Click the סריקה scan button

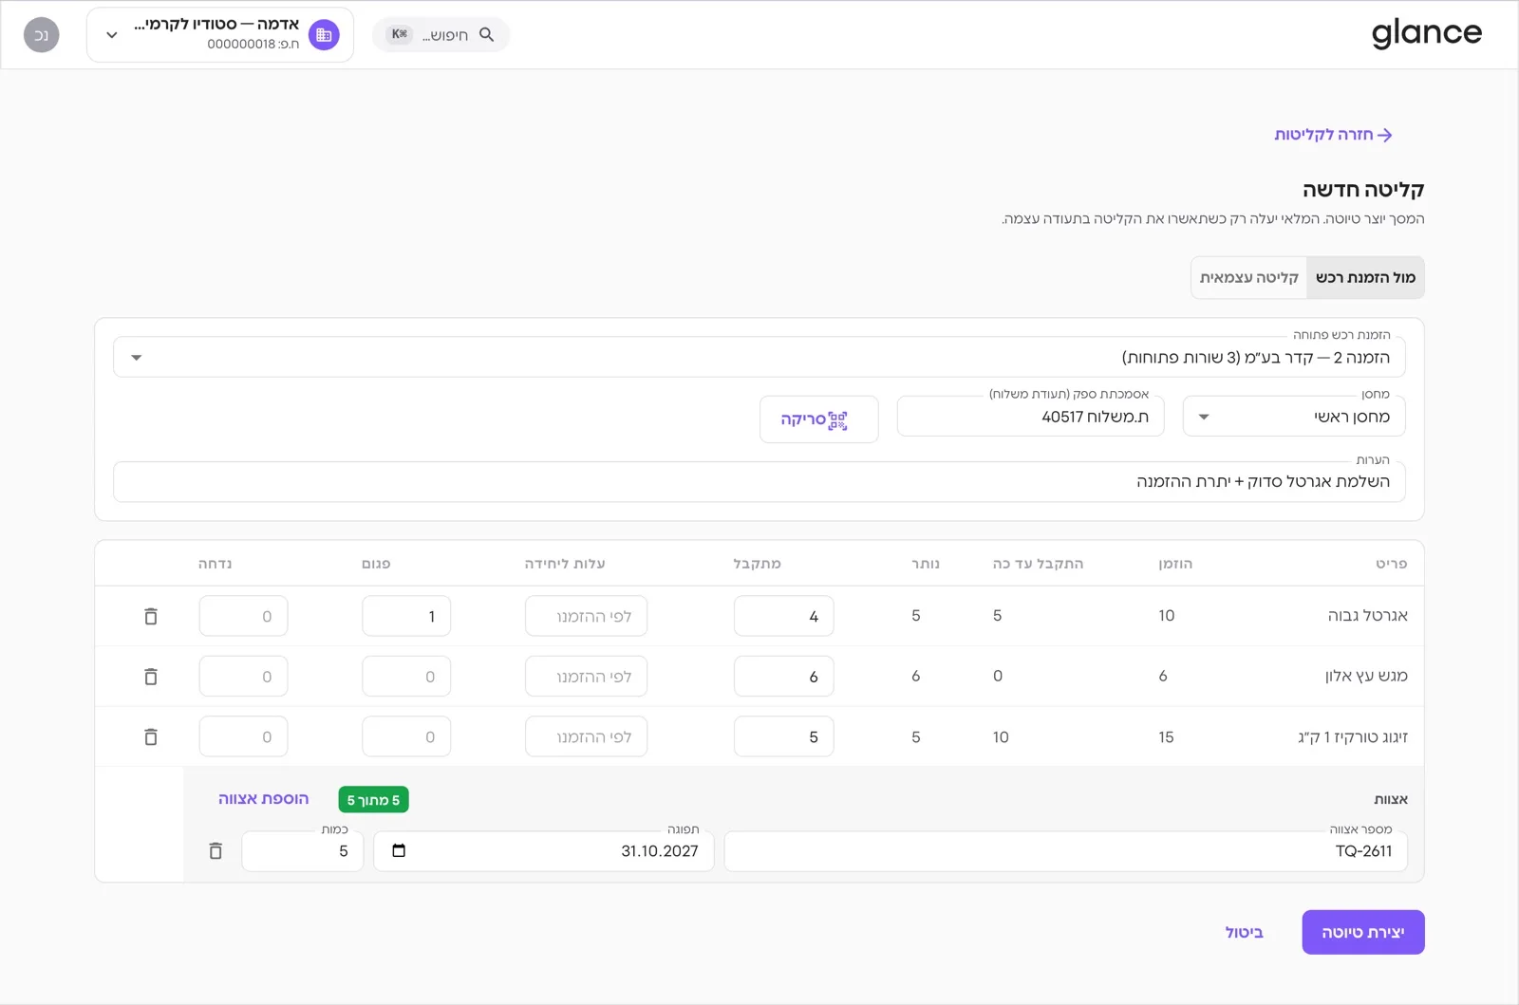818,419
